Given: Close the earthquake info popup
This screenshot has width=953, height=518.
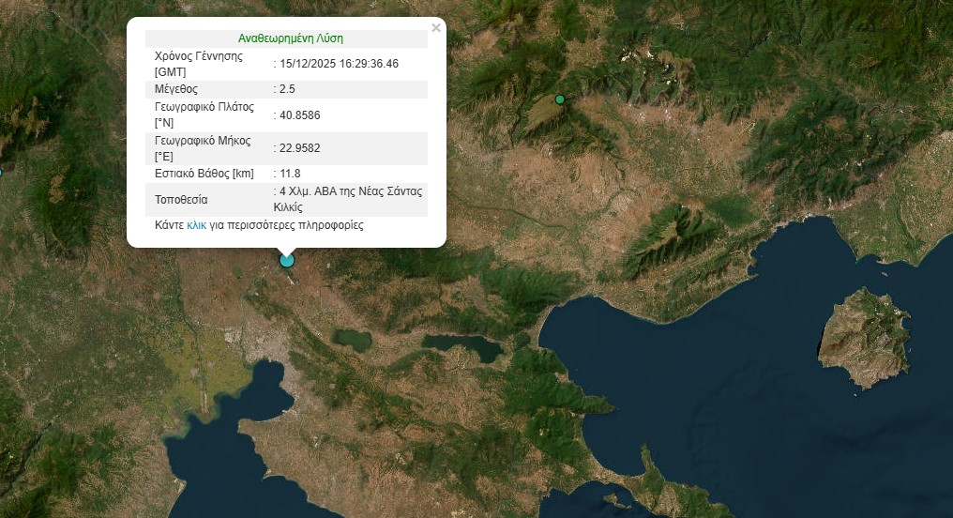Looking at the screenshot, I should 435,28.
